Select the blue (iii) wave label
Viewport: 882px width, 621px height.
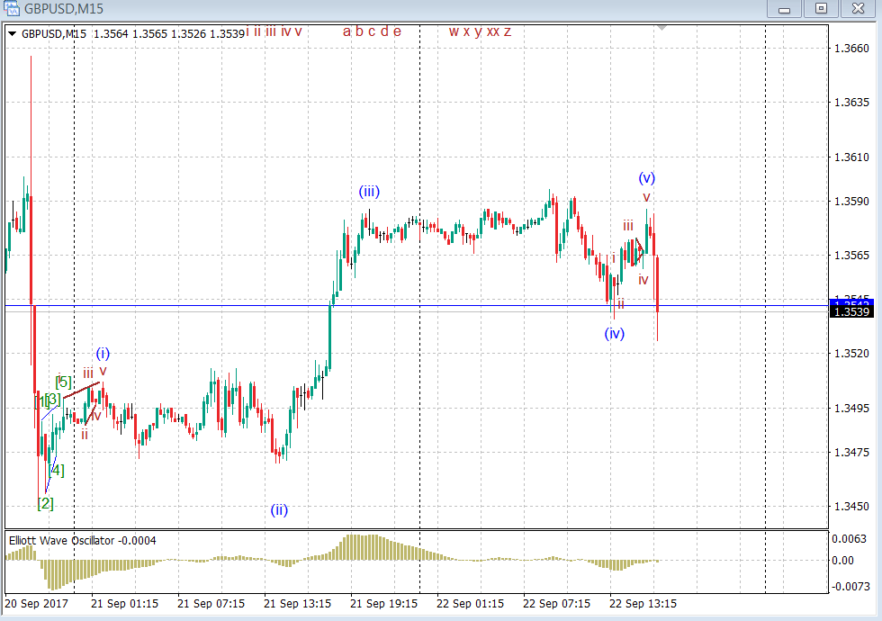[369, 191]
